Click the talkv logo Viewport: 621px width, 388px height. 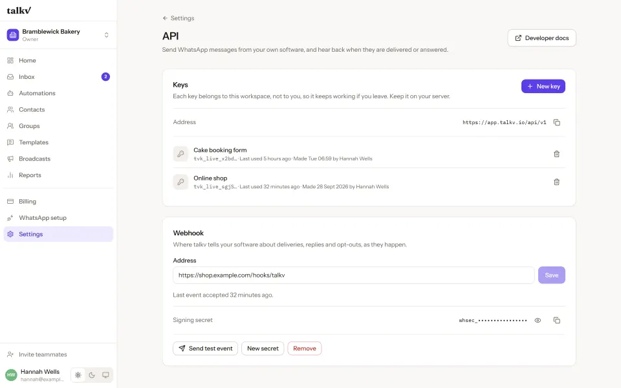tap(19, 10)
